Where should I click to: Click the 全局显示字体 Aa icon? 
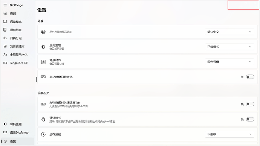click(x=5, y=55)
